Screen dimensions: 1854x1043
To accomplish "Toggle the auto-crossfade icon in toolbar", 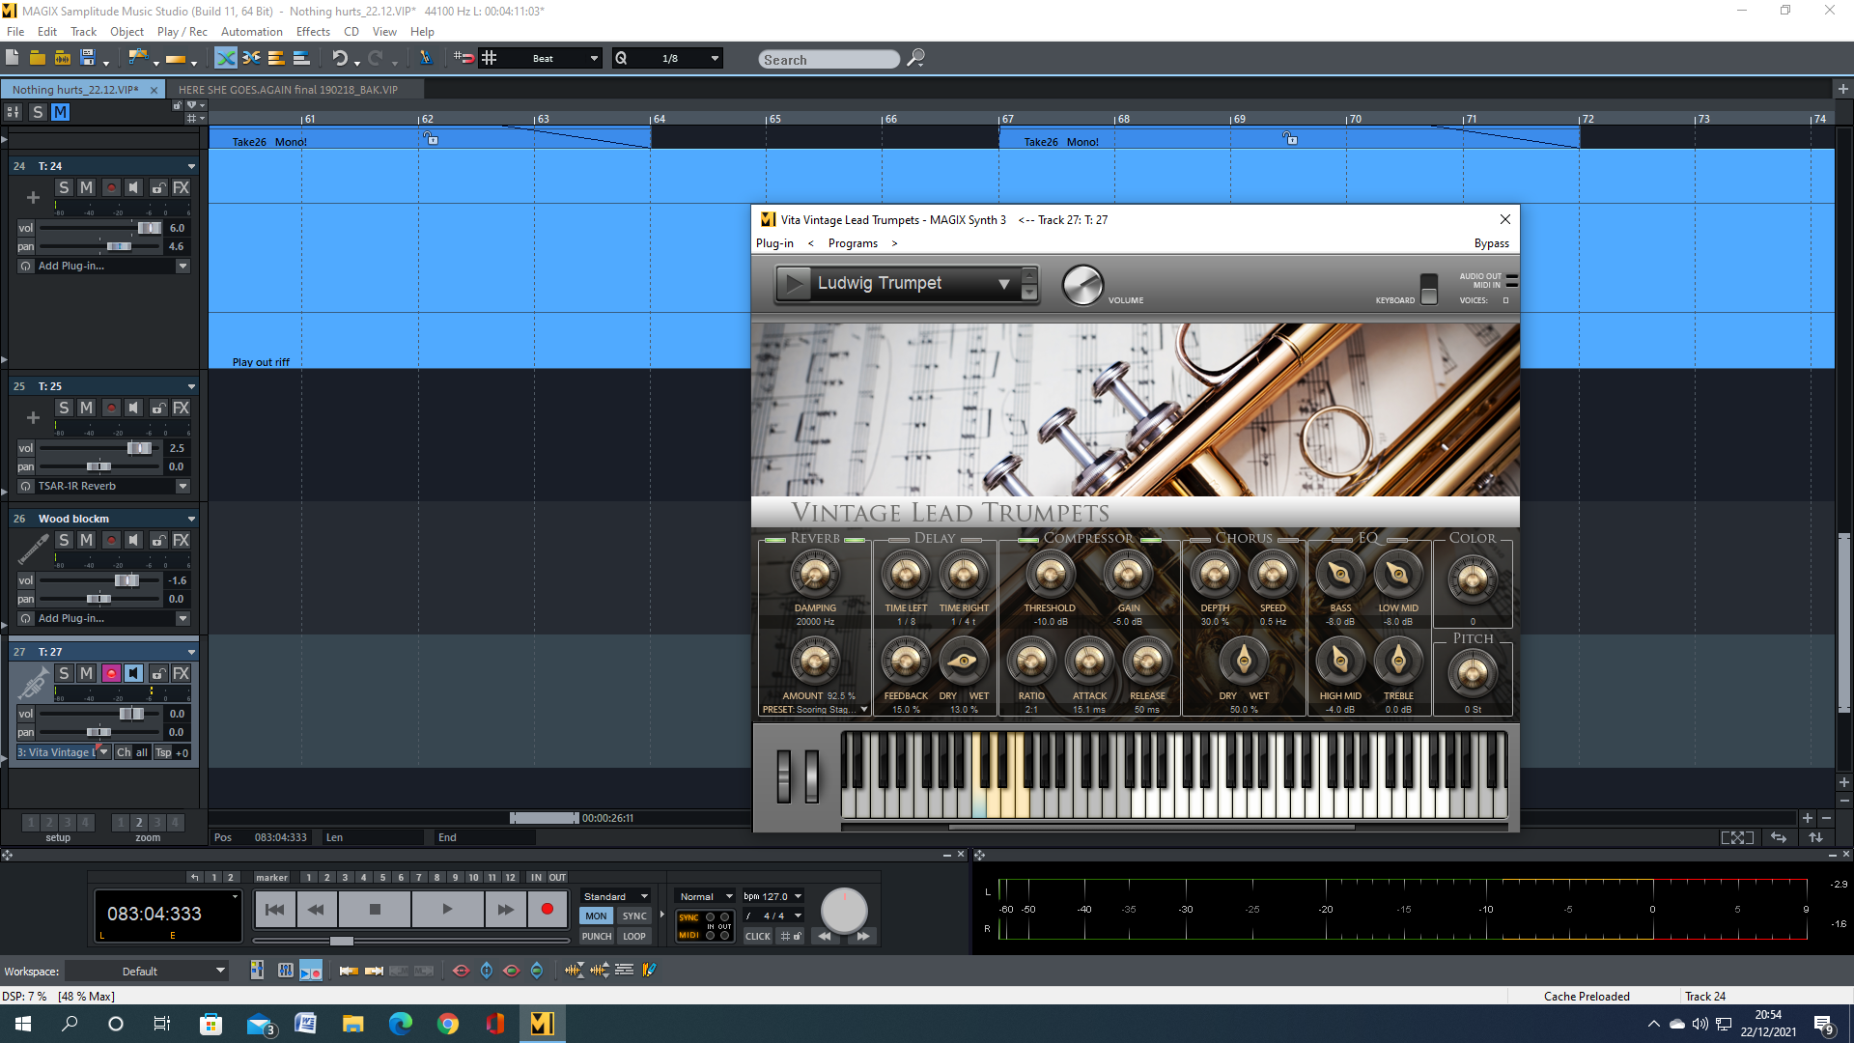I will (225, 58).
